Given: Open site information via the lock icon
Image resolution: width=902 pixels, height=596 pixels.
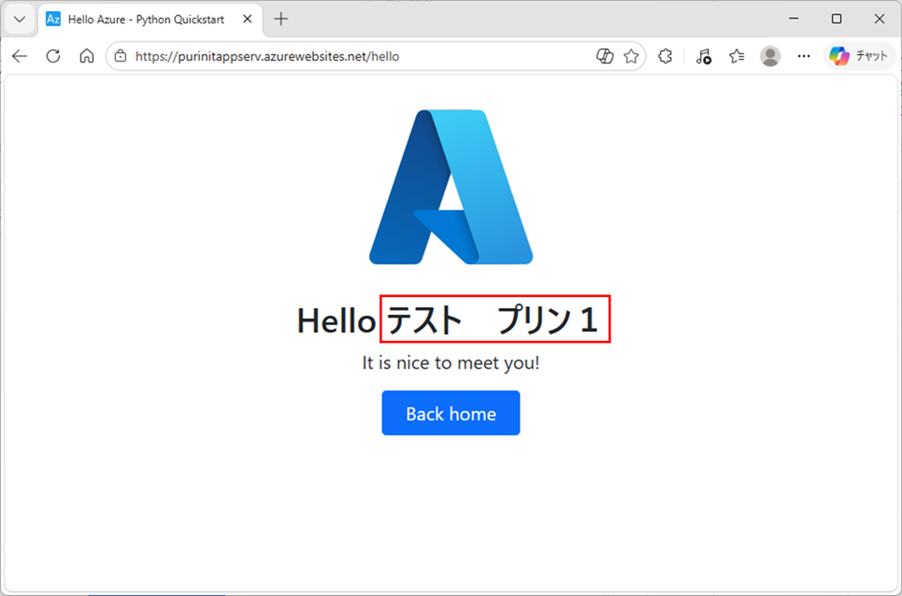Looking at the screenshot, I should coord(121,56).
